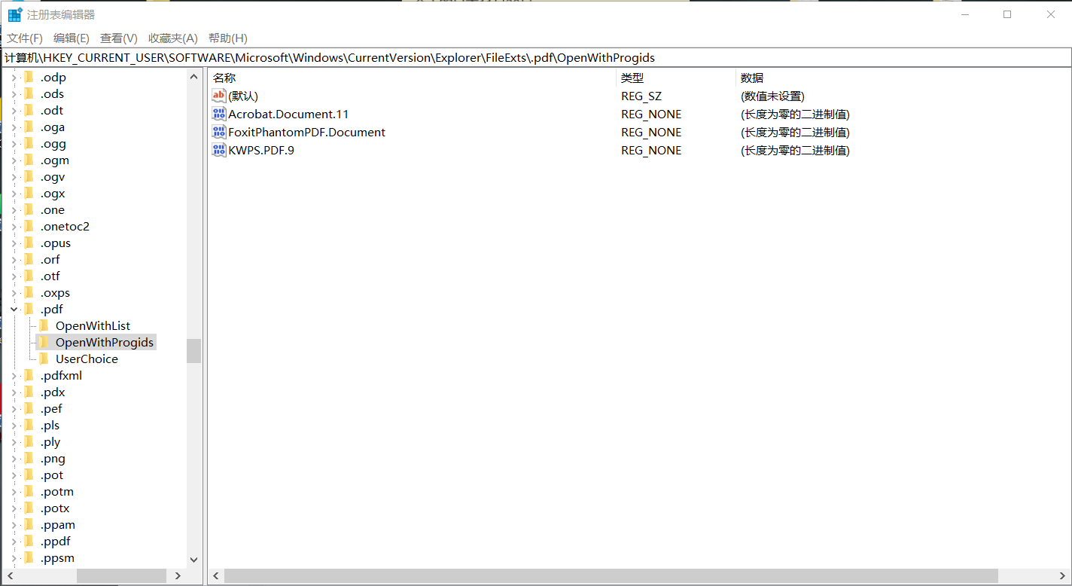The width and height of the screenshot is (1072, 586).
Task: Click the OpenWithList folder icon
Action: [44, 325]
